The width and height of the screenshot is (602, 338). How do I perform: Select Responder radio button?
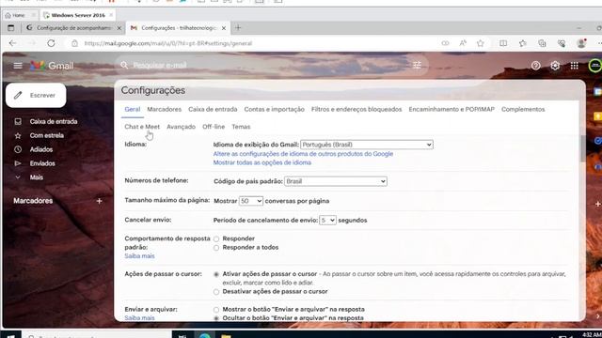click(216, 238)
